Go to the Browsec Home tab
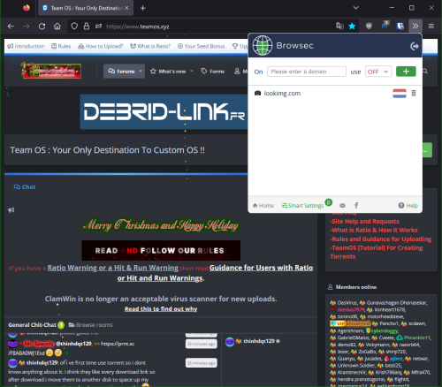 coord(263,206)
